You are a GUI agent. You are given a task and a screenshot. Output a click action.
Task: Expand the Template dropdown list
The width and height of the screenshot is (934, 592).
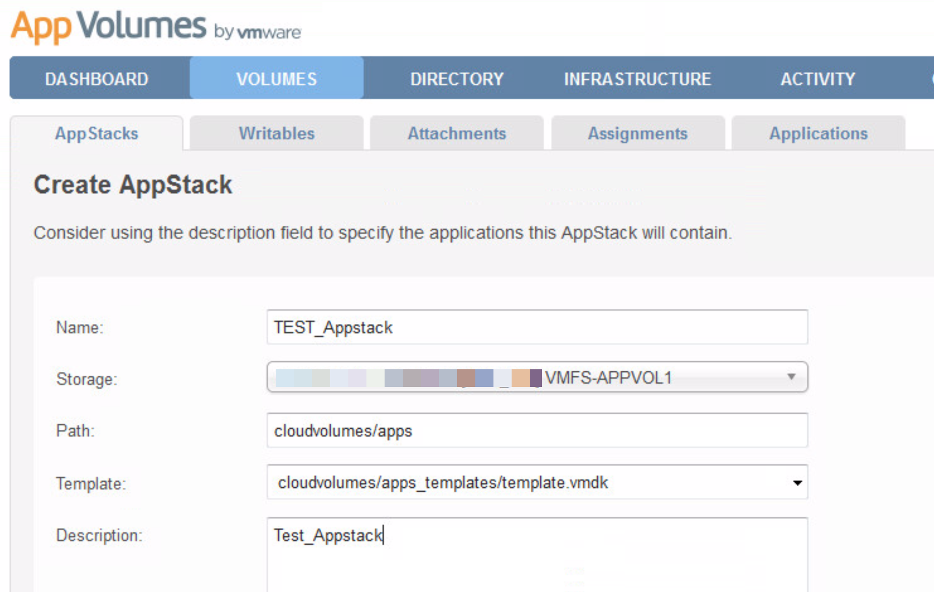click(537, 482)
